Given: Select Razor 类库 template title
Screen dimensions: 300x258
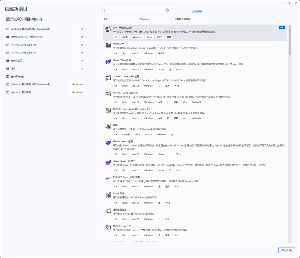Looking at the screenshot, I should (x=118, y=193).
